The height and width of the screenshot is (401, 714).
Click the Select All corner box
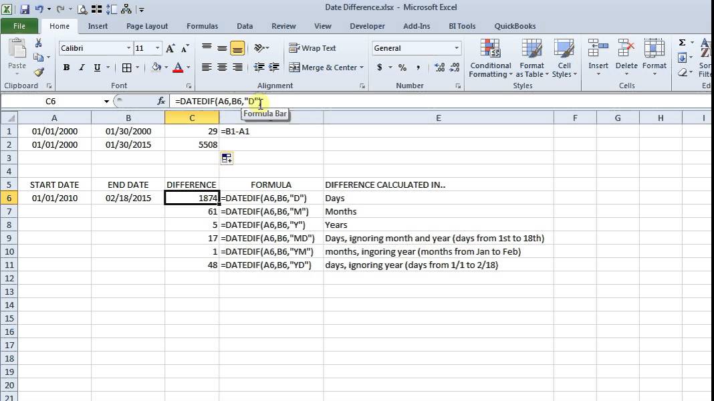tap(9, 118)
